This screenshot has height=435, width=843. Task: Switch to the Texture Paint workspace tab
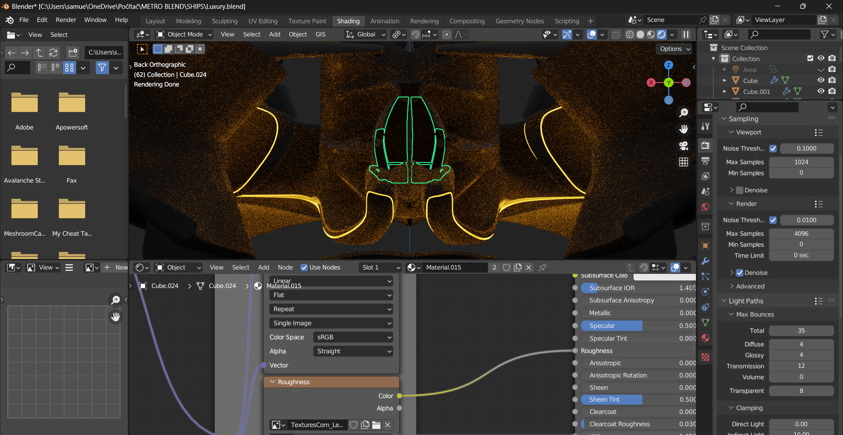[x=307, y=21]
